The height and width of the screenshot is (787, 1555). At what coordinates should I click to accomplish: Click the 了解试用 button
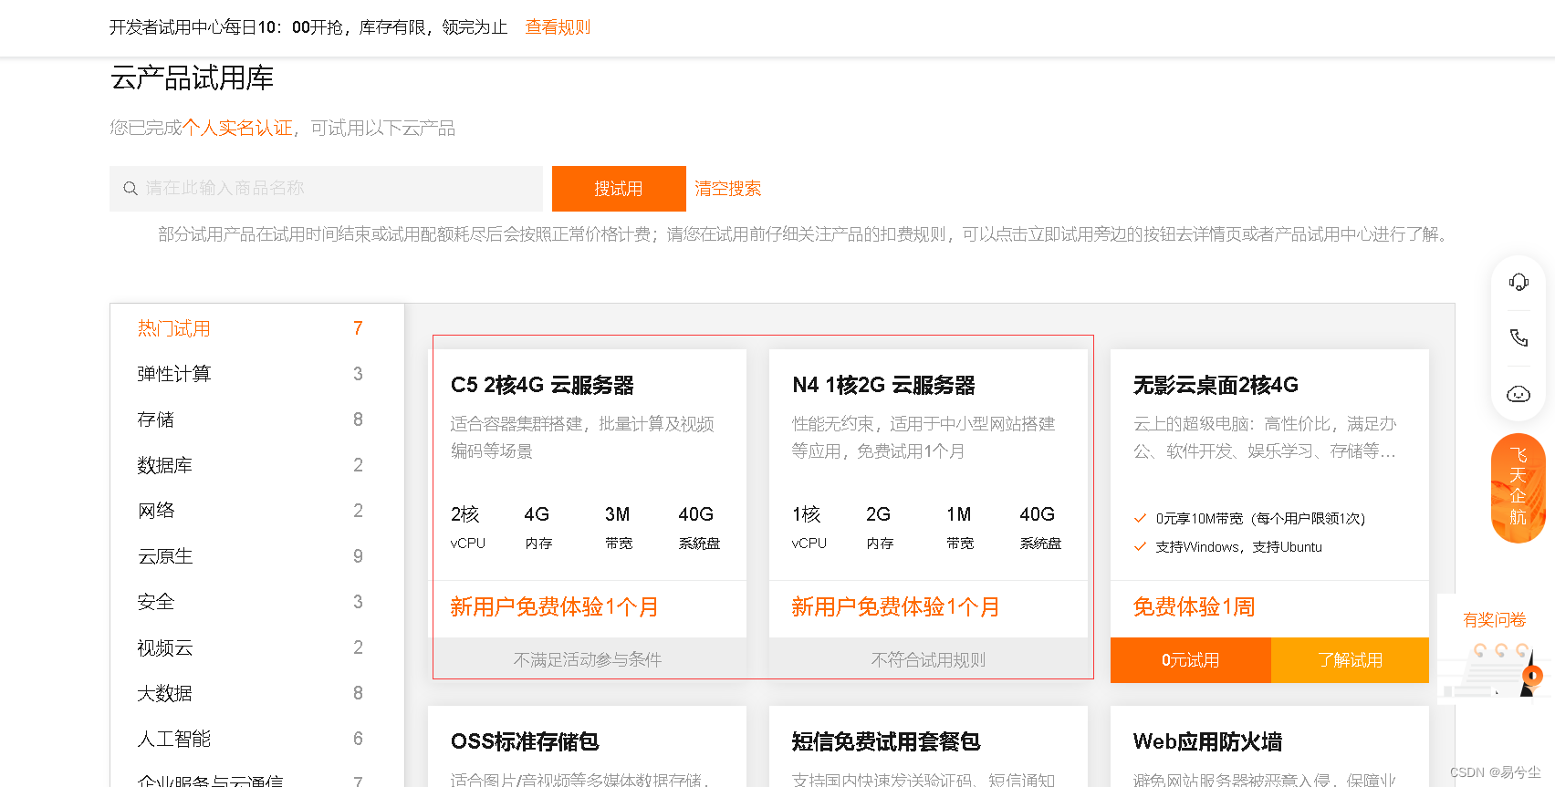point(1350,660)
